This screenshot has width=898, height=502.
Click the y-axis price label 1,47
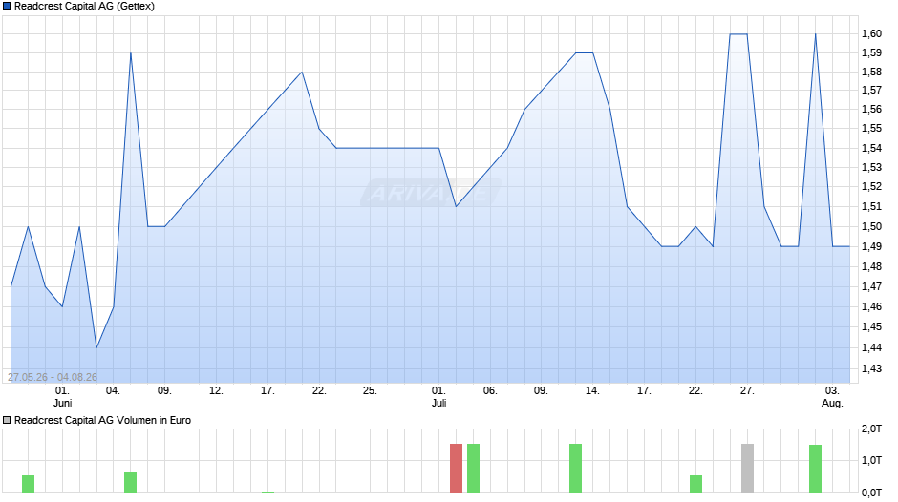pyautogui.click(x=871, y=286)
